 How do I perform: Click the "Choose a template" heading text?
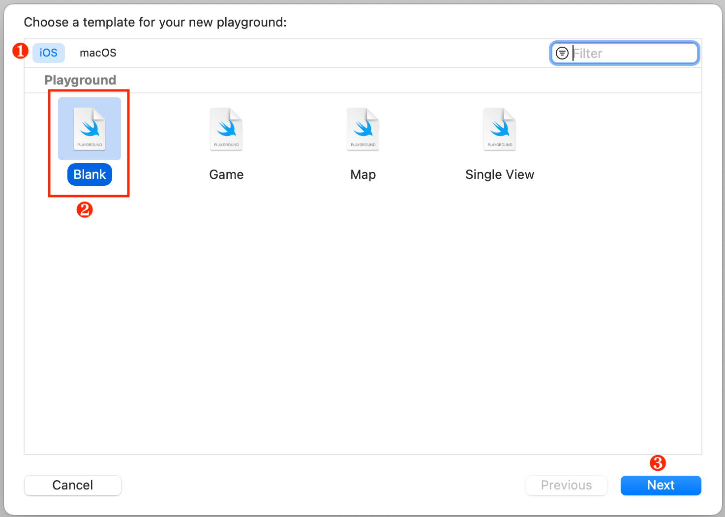155,22
